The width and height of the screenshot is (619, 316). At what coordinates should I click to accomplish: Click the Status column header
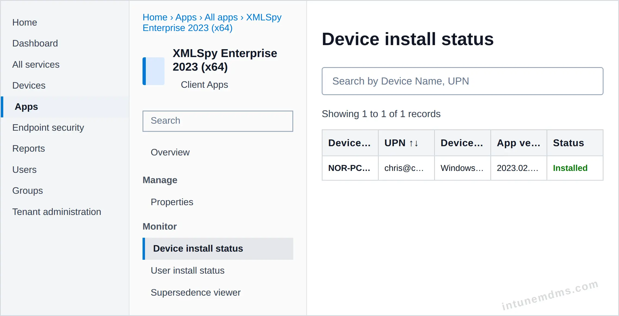575,143
